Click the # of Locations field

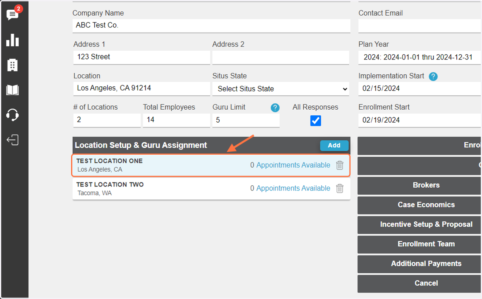pos(107,120)
